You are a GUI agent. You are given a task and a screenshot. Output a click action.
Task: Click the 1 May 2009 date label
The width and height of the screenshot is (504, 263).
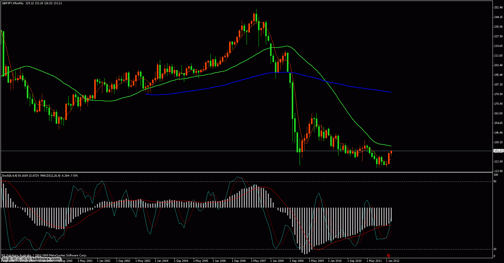(316, 261)
